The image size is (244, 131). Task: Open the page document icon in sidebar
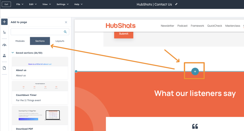[4, 68]
